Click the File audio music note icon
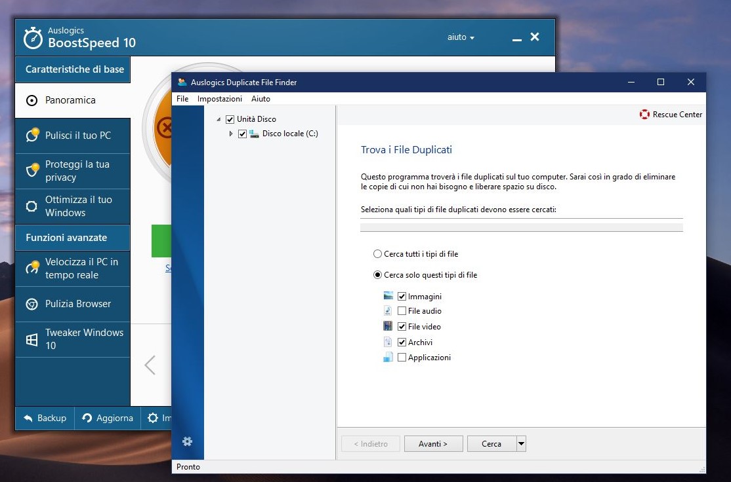The image size is (731, 482). (x=388, y=310)
